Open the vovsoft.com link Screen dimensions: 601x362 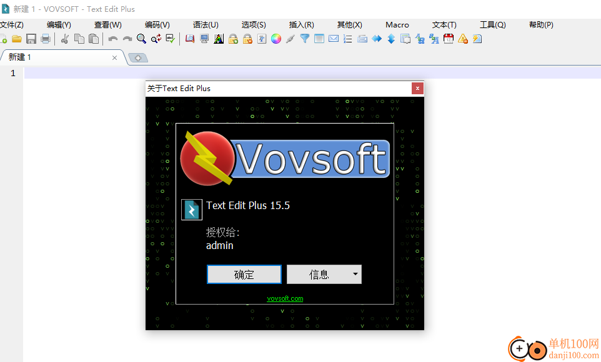click(x=285, y=298)
